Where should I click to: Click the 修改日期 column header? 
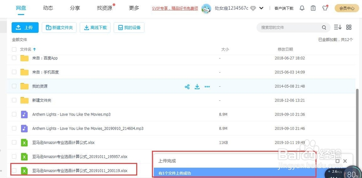[285, 49]
